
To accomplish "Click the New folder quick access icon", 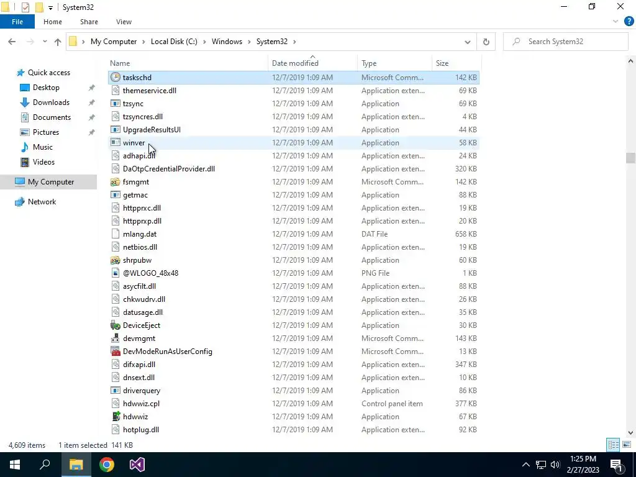I will point(39,7).
